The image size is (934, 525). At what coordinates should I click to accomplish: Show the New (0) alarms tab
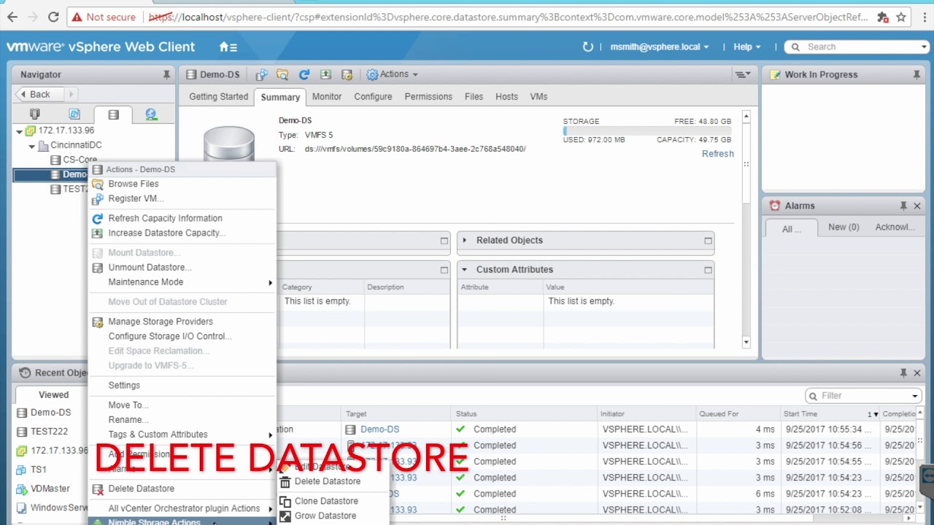click(844, 227)
